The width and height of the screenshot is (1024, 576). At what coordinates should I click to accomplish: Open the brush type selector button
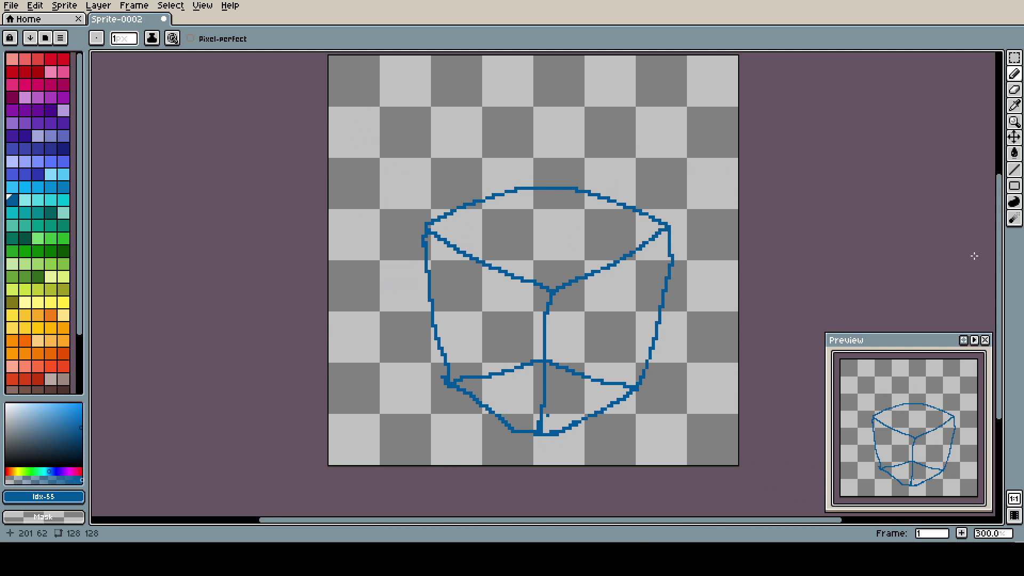96,38
